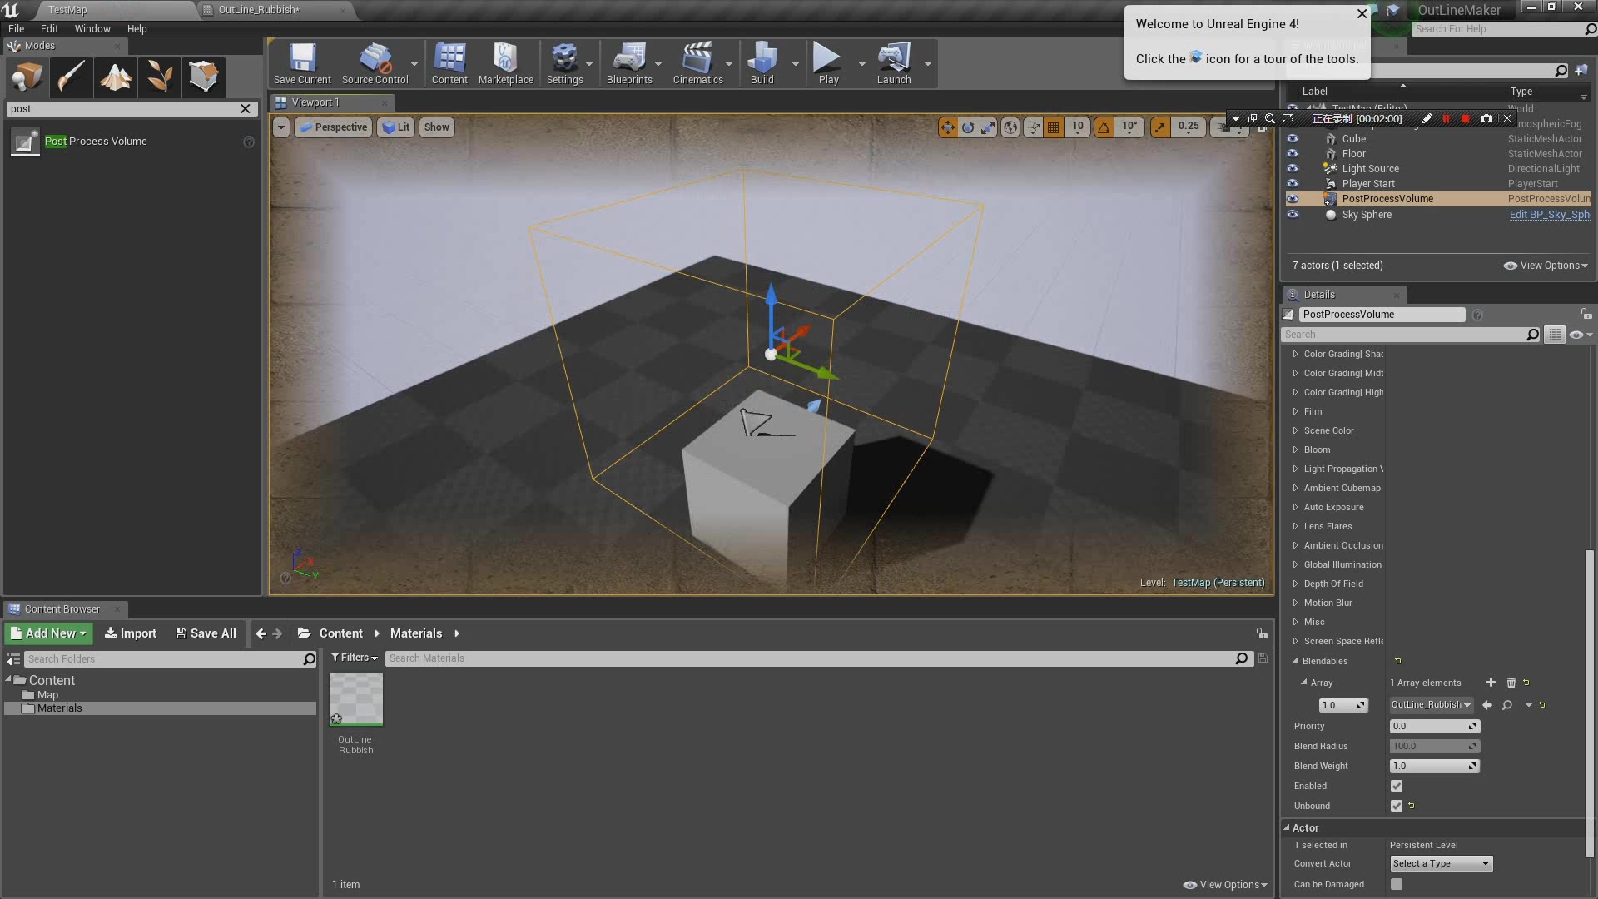Screen dimensions: 1598x899
Task: Adjust the Blend Weight value slider
Action: pos(1433,766)
